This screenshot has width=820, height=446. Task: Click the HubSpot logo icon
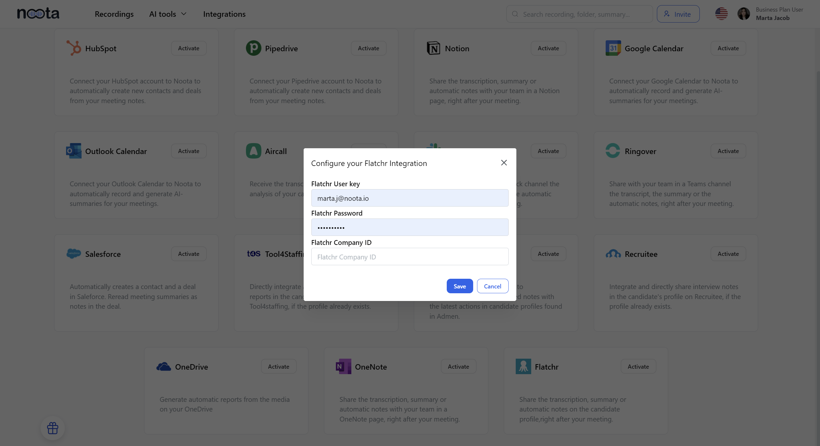tap(73, 48)
